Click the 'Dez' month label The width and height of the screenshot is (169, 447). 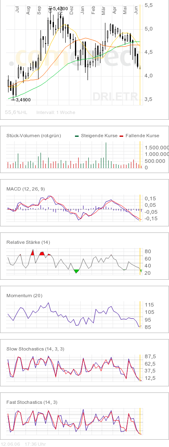coord(72,11)
